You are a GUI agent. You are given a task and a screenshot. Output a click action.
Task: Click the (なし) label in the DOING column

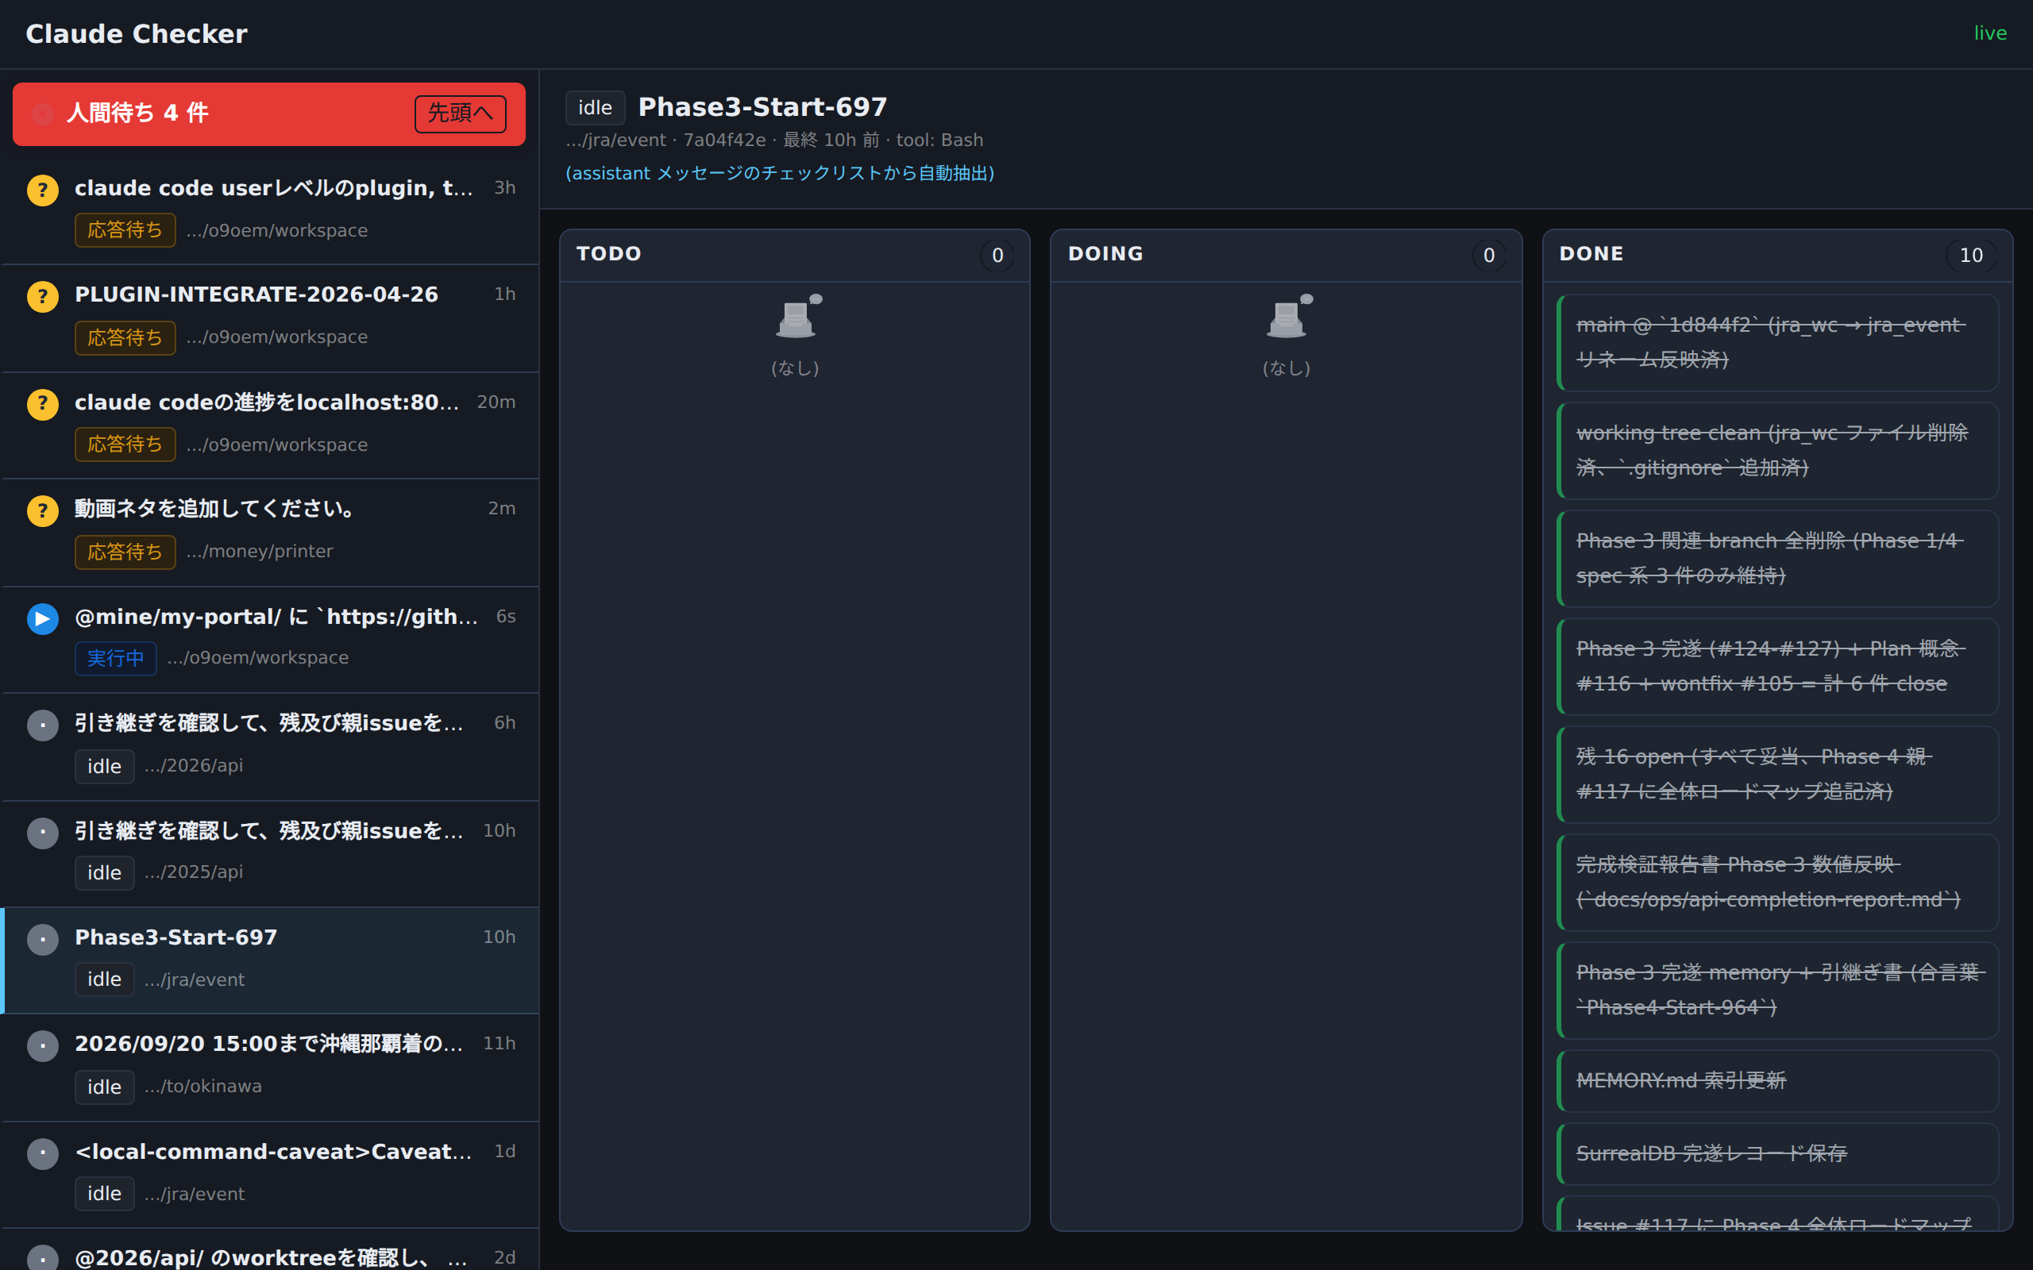point(1287,368)
